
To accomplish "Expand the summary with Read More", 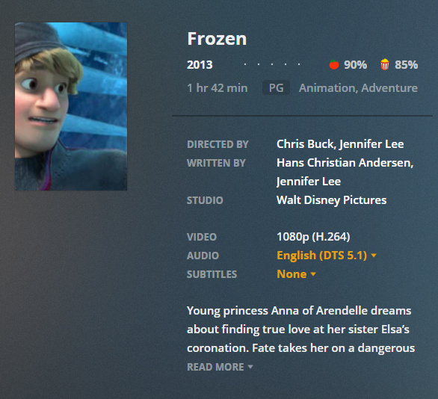I will tap(220, 367).
